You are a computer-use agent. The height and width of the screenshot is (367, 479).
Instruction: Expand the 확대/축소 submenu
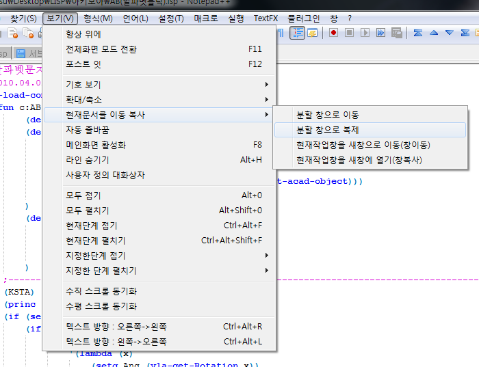pyautogui.click(x=159, y=100)
